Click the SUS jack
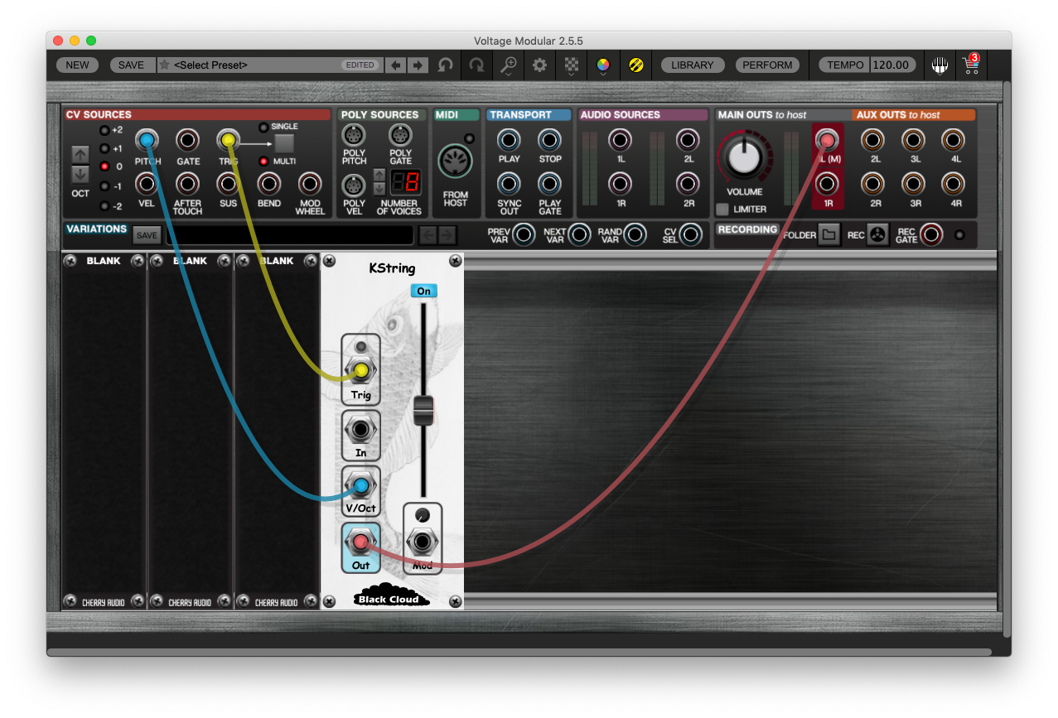This screenshot has height=718, width=1058. tap(228, 184)
